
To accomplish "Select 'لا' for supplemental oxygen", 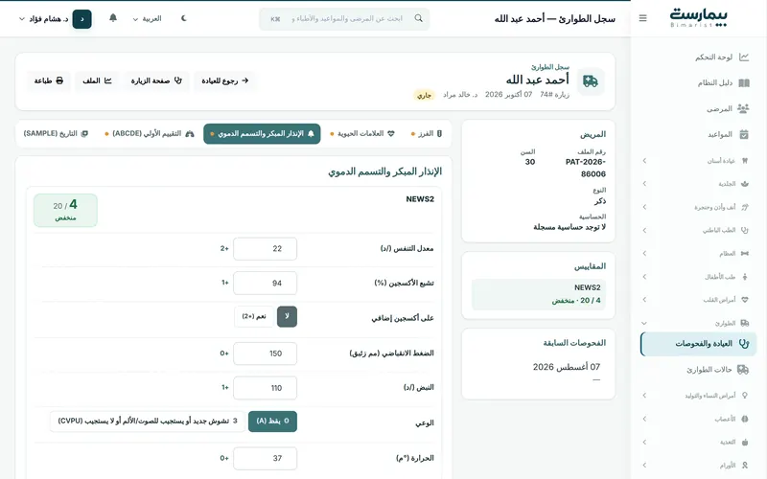I will pyautogui.click(x=287, y=316).
